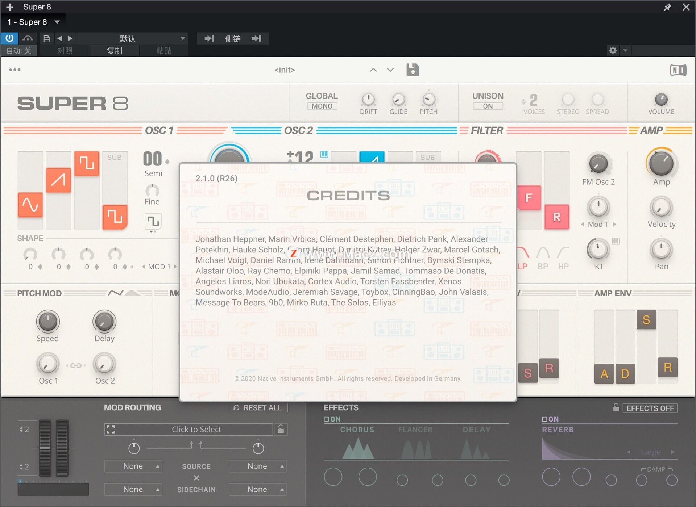Click the save preset floppy icon
This screenshot has height=507, width=696.
413,70
